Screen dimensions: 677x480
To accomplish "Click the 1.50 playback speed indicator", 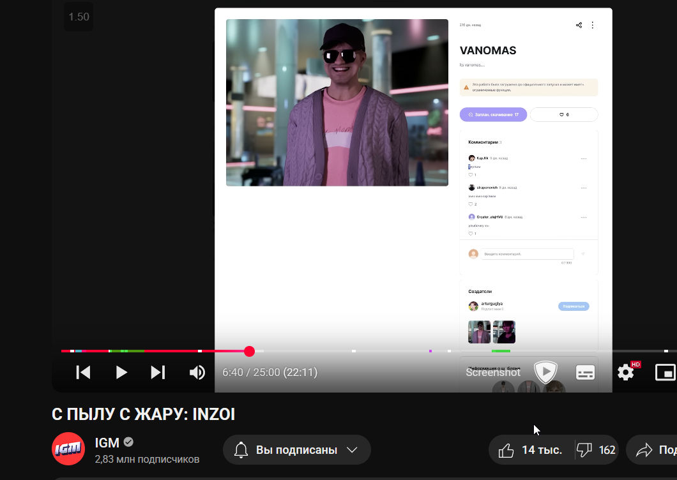I will click(x=79, y=17).
